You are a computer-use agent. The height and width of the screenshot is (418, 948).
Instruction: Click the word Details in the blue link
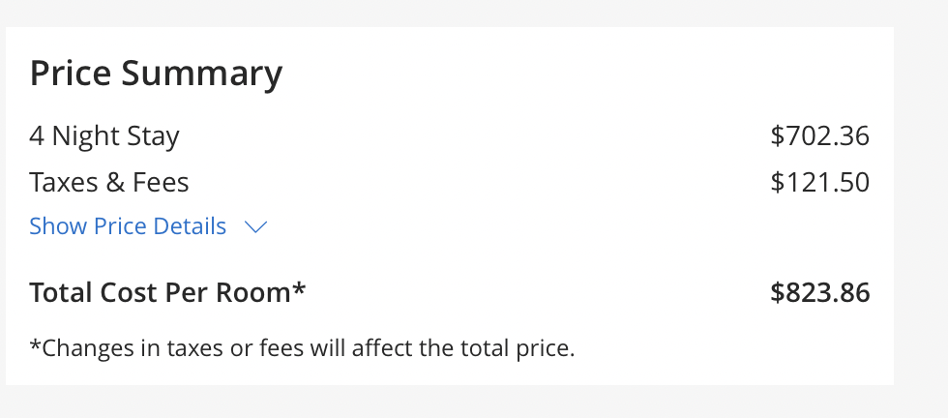190,226
